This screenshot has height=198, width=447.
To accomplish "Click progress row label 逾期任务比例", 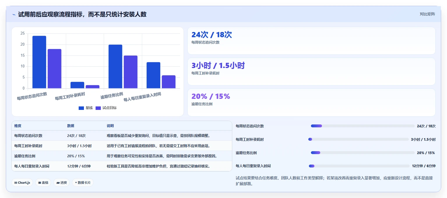I will (246, 153).
